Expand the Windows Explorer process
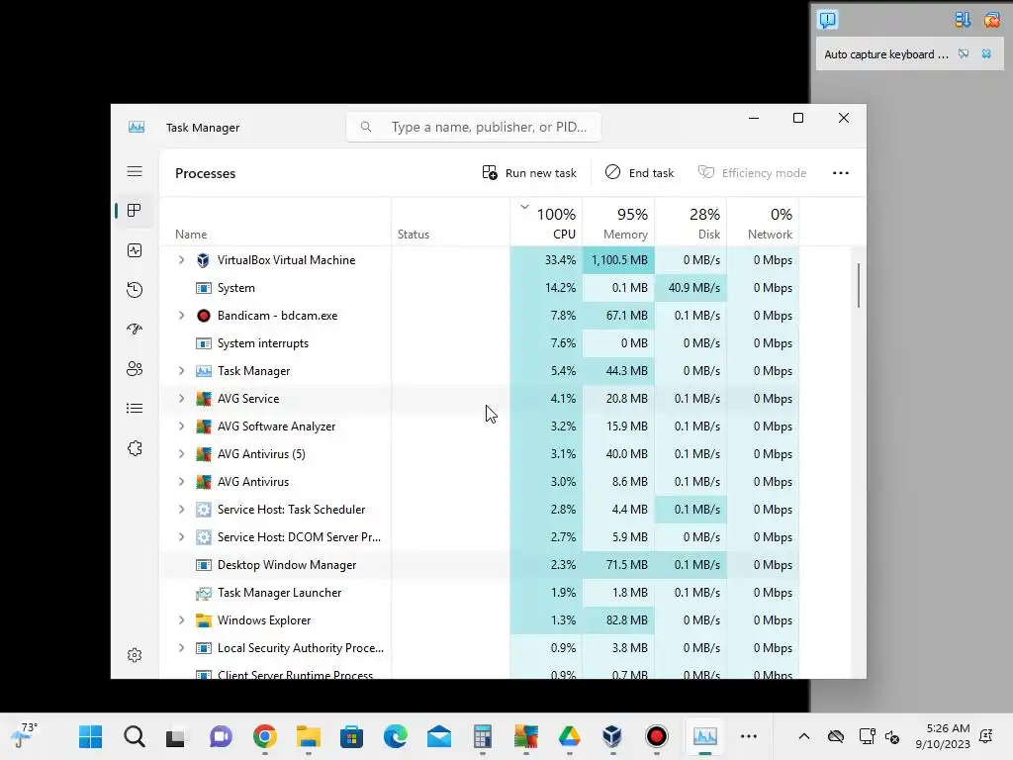Viewport: 1013px width, 760px height. pyautogui.click(x=182, y=620)
